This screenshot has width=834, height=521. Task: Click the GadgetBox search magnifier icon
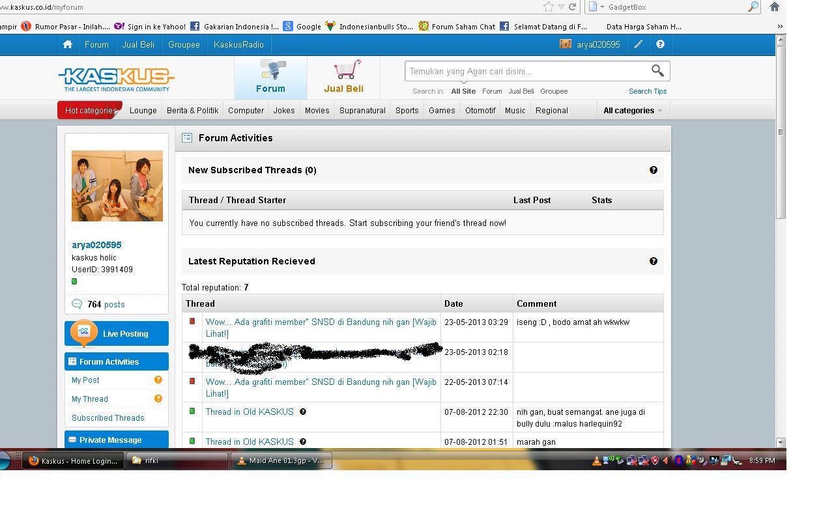tap(753, 7)
